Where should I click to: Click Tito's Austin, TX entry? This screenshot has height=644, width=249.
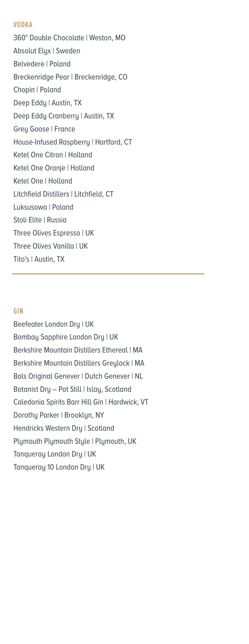click(39, 259)
